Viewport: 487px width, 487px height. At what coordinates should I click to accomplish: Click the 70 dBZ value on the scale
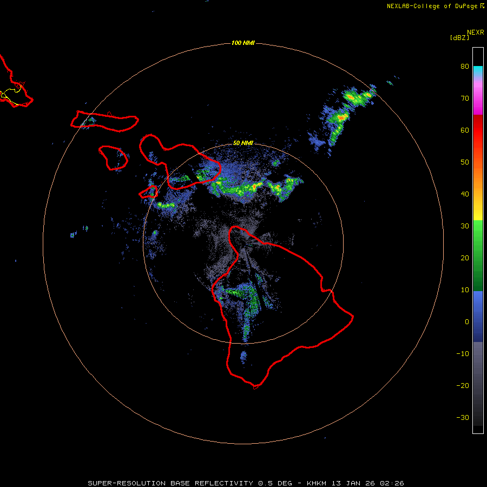(x=465, y=98)
